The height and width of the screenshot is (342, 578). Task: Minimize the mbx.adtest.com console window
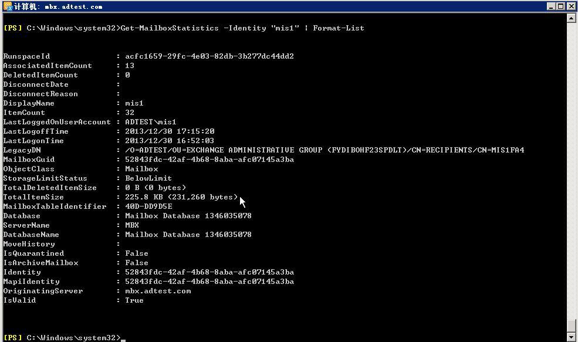pyautogui.click(x=551, y=6)
